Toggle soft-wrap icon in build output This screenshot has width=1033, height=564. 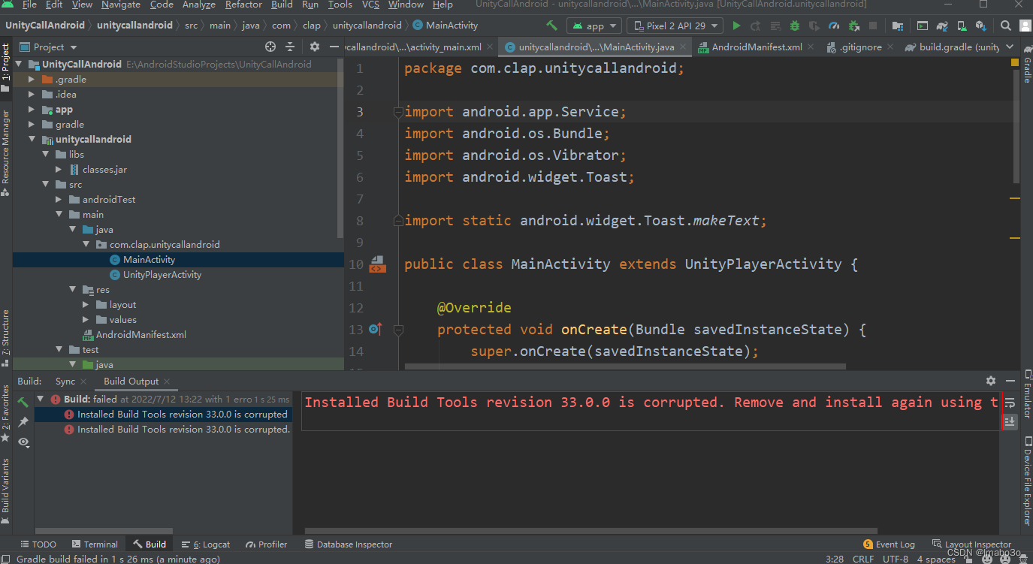click(x=1010, y=403)
